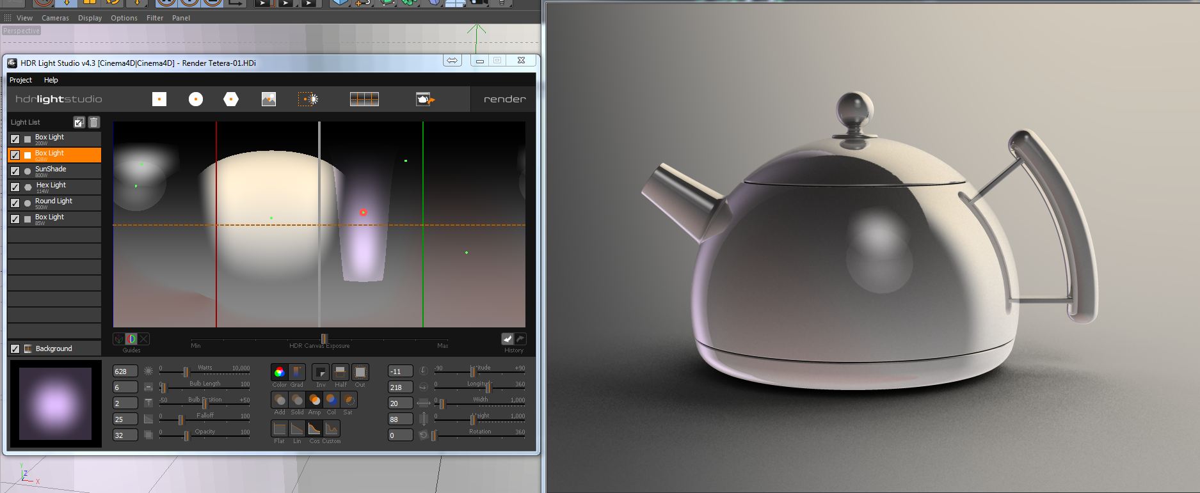Select the Hex Light row in Light List
Image resolution: width=1200 pixels, height=493 pixels.
54,187
